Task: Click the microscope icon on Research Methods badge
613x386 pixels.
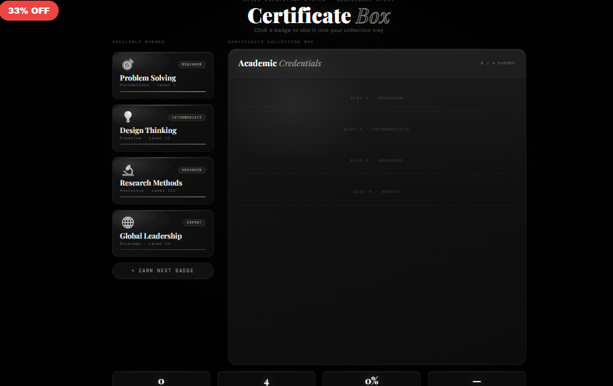Action: (128, 169)
